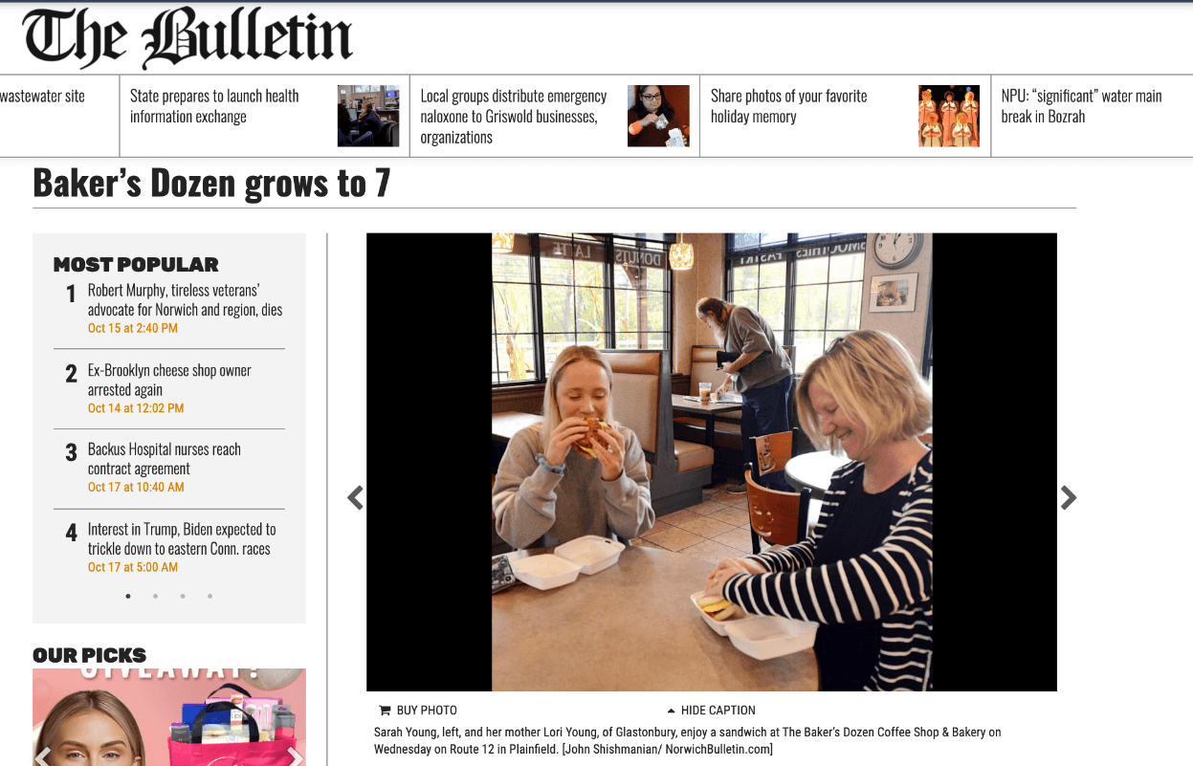Select first Most Popular pagination dot
Image resolution: width=1193 pixels, height=766 pixels.
coord(128,596)
